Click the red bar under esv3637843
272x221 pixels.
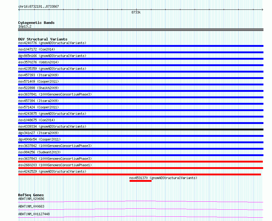[x=141, y=162]
